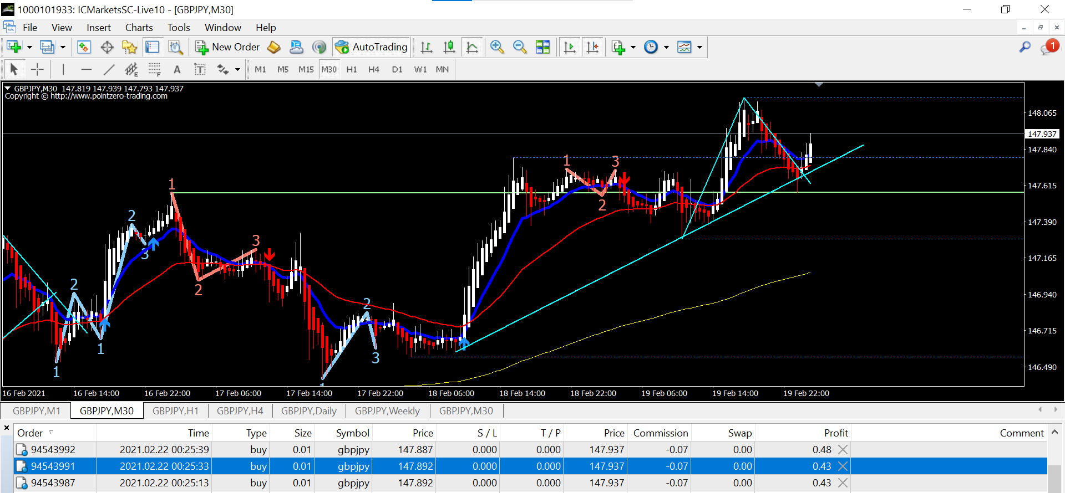
Task: Toggle the Market Watch window
Action: pyautogui.click(x=84, y=47)
